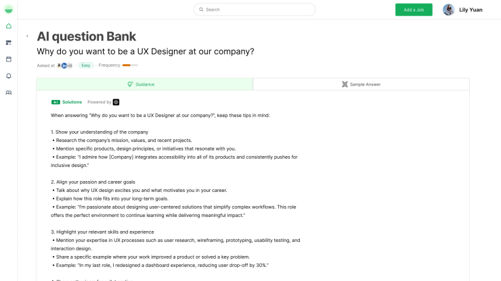Screen dimensions: 501x281
Task: Click the Amazon company logo
Action: pos(60,66)
